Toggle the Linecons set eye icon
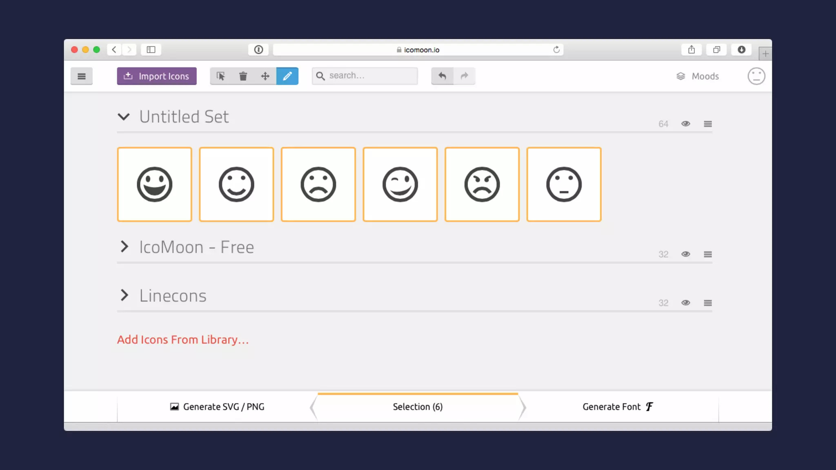This screenshot has height=470, width=836. click(x=685, y=303)
